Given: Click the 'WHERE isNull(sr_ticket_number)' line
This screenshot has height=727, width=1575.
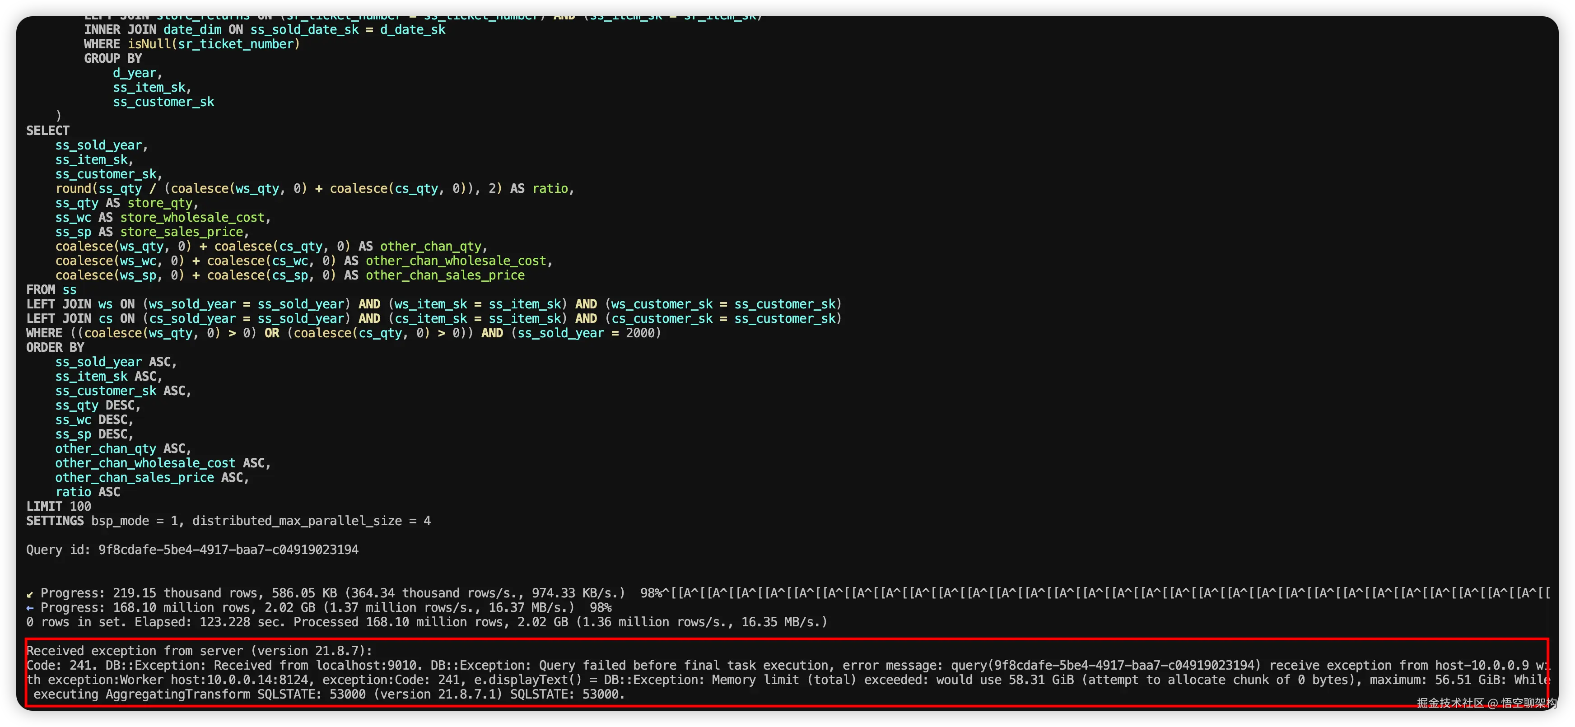Looking at the screenshot, I should tap(191, 44).
